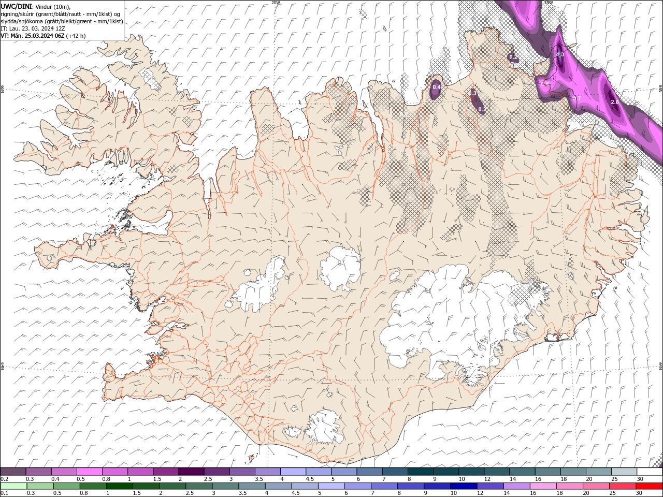Click the 'VT: Mán. 25.03.2024 06Z' valid time
This screenshot has width=663, height=497.
pyautogui.click(x=32, y=36)
